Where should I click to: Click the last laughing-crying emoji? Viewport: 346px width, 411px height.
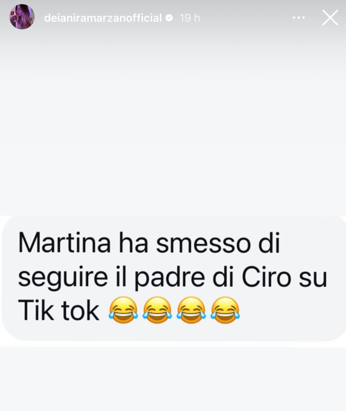pos(225,310)
